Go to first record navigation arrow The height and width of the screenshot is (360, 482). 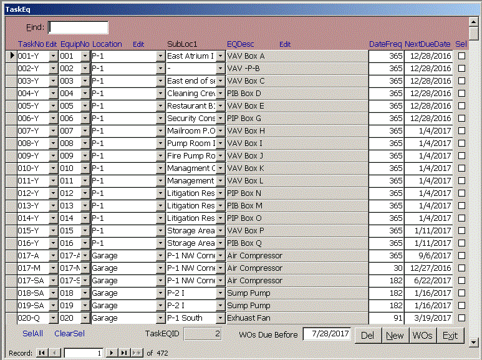[x=42, y=353]
